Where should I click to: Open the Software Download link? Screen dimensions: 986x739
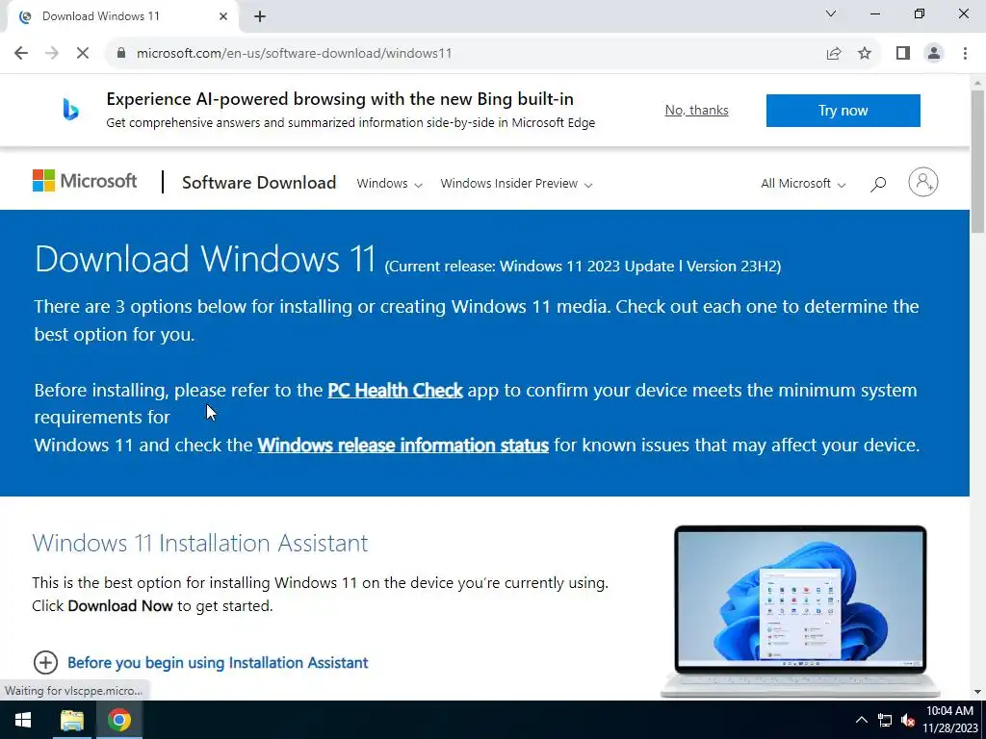coord(259,182)
